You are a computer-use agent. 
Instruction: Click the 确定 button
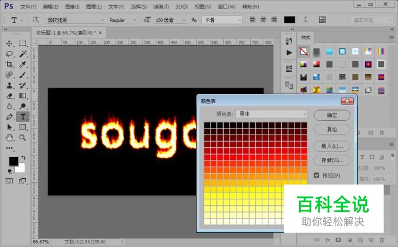[332, 115]
